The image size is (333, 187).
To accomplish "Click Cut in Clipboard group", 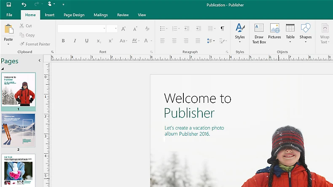I will tap(26, 26).
